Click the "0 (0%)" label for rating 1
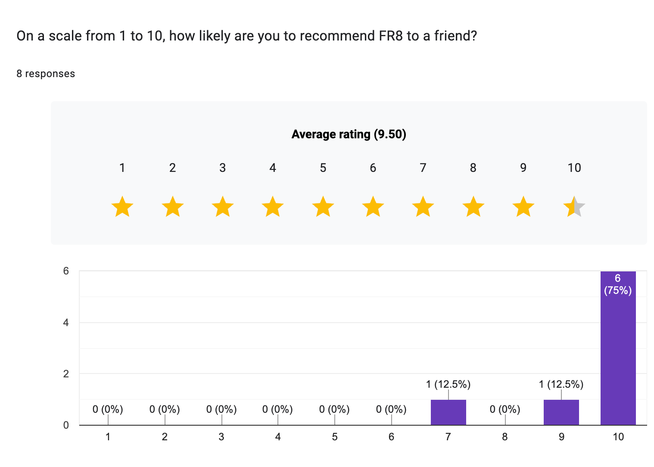The image size is (654, 467). click(x=108, y=409)
